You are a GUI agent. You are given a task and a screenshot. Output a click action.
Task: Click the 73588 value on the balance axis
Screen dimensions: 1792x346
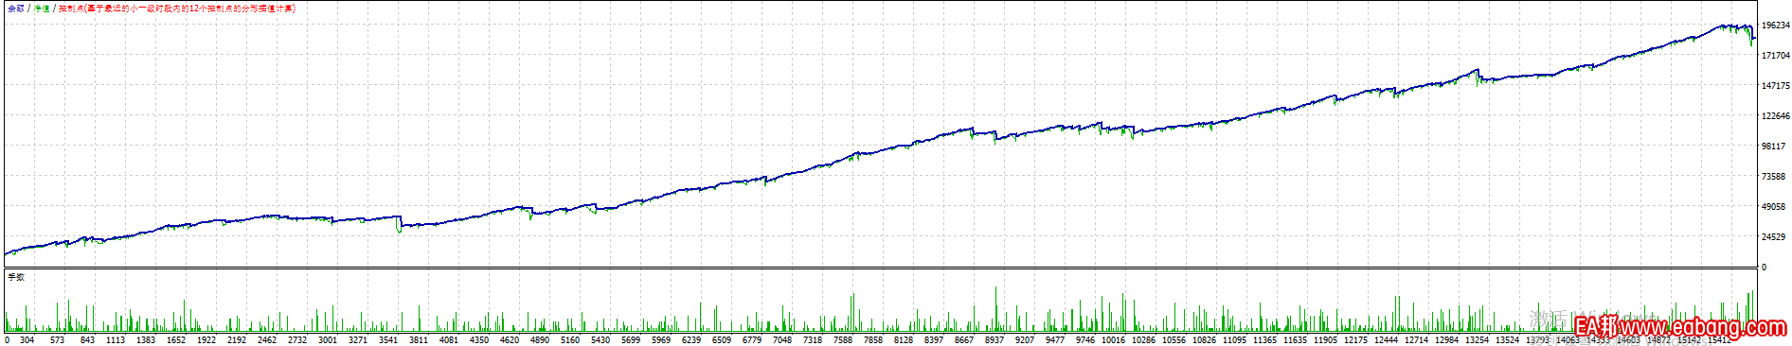coord(1773,177)
